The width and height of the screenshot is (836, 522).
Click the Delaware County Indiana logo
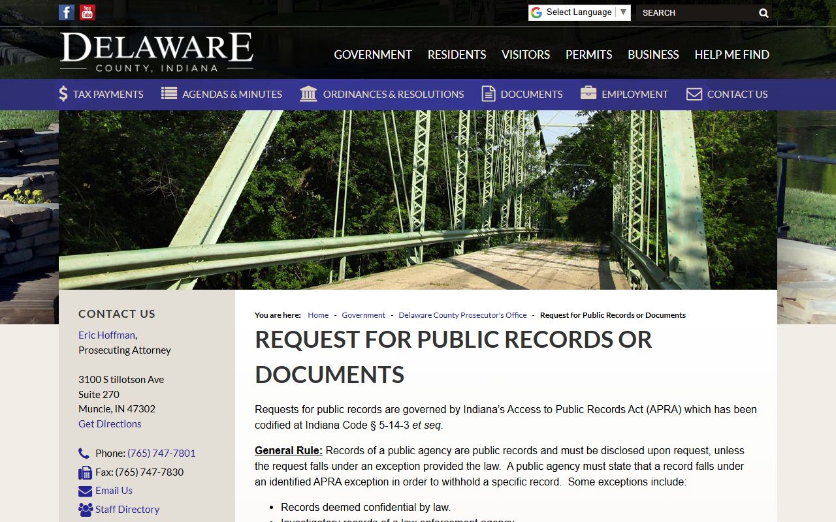(157, 52)
